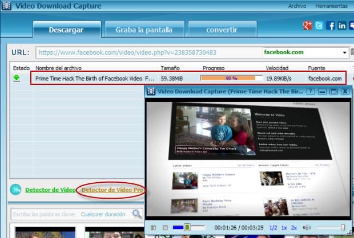Share via the Facebook icon
The height and width of the screenshot is (238, 354).
[x=331, y=26]
